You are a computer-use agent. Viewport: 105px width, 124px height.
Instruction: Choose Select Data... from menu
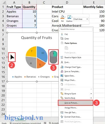[x=70, y=76]
